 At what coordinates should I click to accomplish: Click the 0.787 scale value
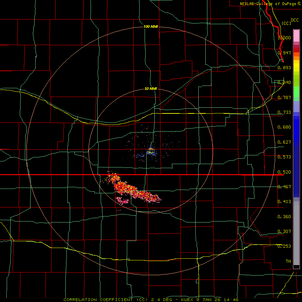[284, 97]
